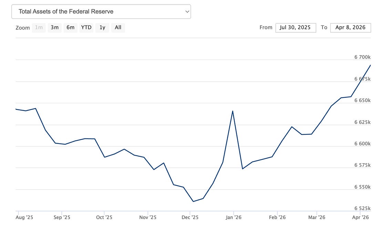Select the YTD zoom range
This screenshot has height=228, width=379.
pos(86,28)
